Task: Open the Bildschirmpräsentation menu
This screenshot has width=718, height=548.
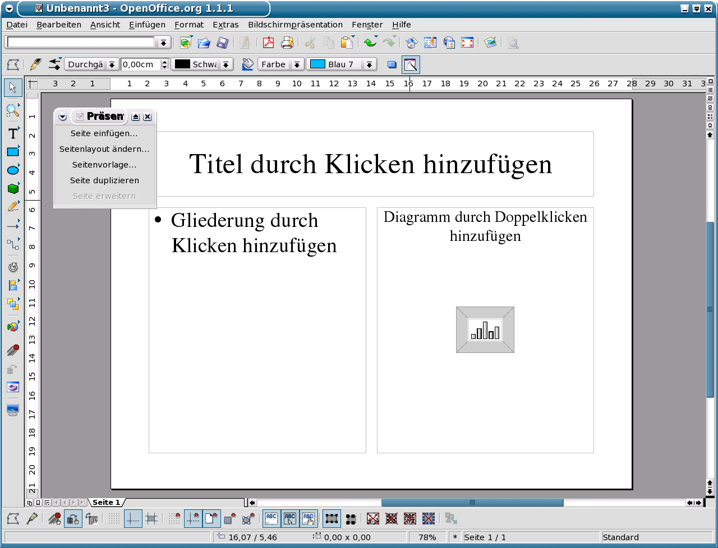Action: pyautogui.click(x=295, y=25)
